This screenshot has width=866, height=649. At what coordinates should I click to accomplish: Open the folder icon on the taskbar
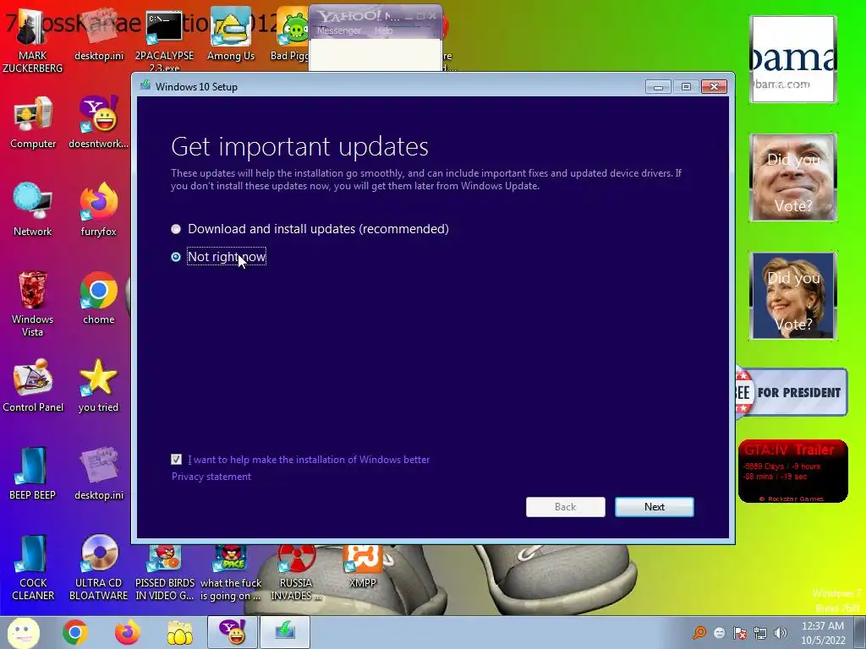tap(179, 632)
